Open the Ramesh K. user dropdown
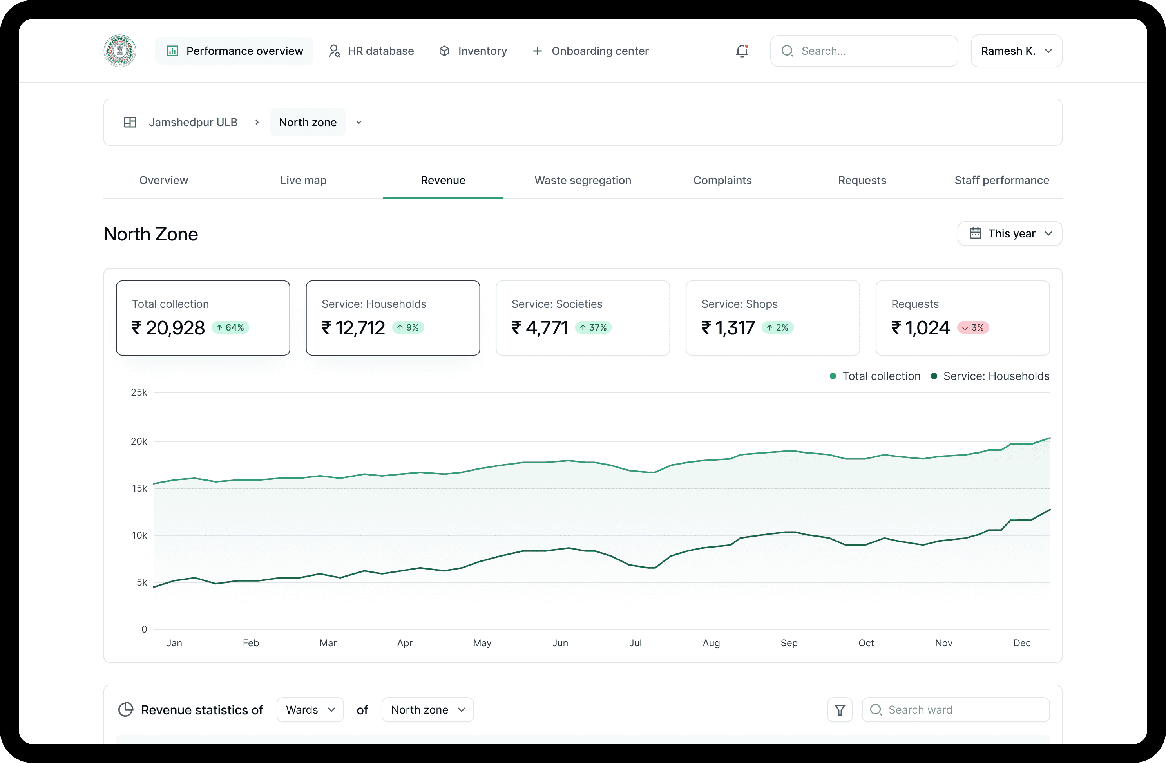Screen dimensions: 1166x763 (1016, 51)
